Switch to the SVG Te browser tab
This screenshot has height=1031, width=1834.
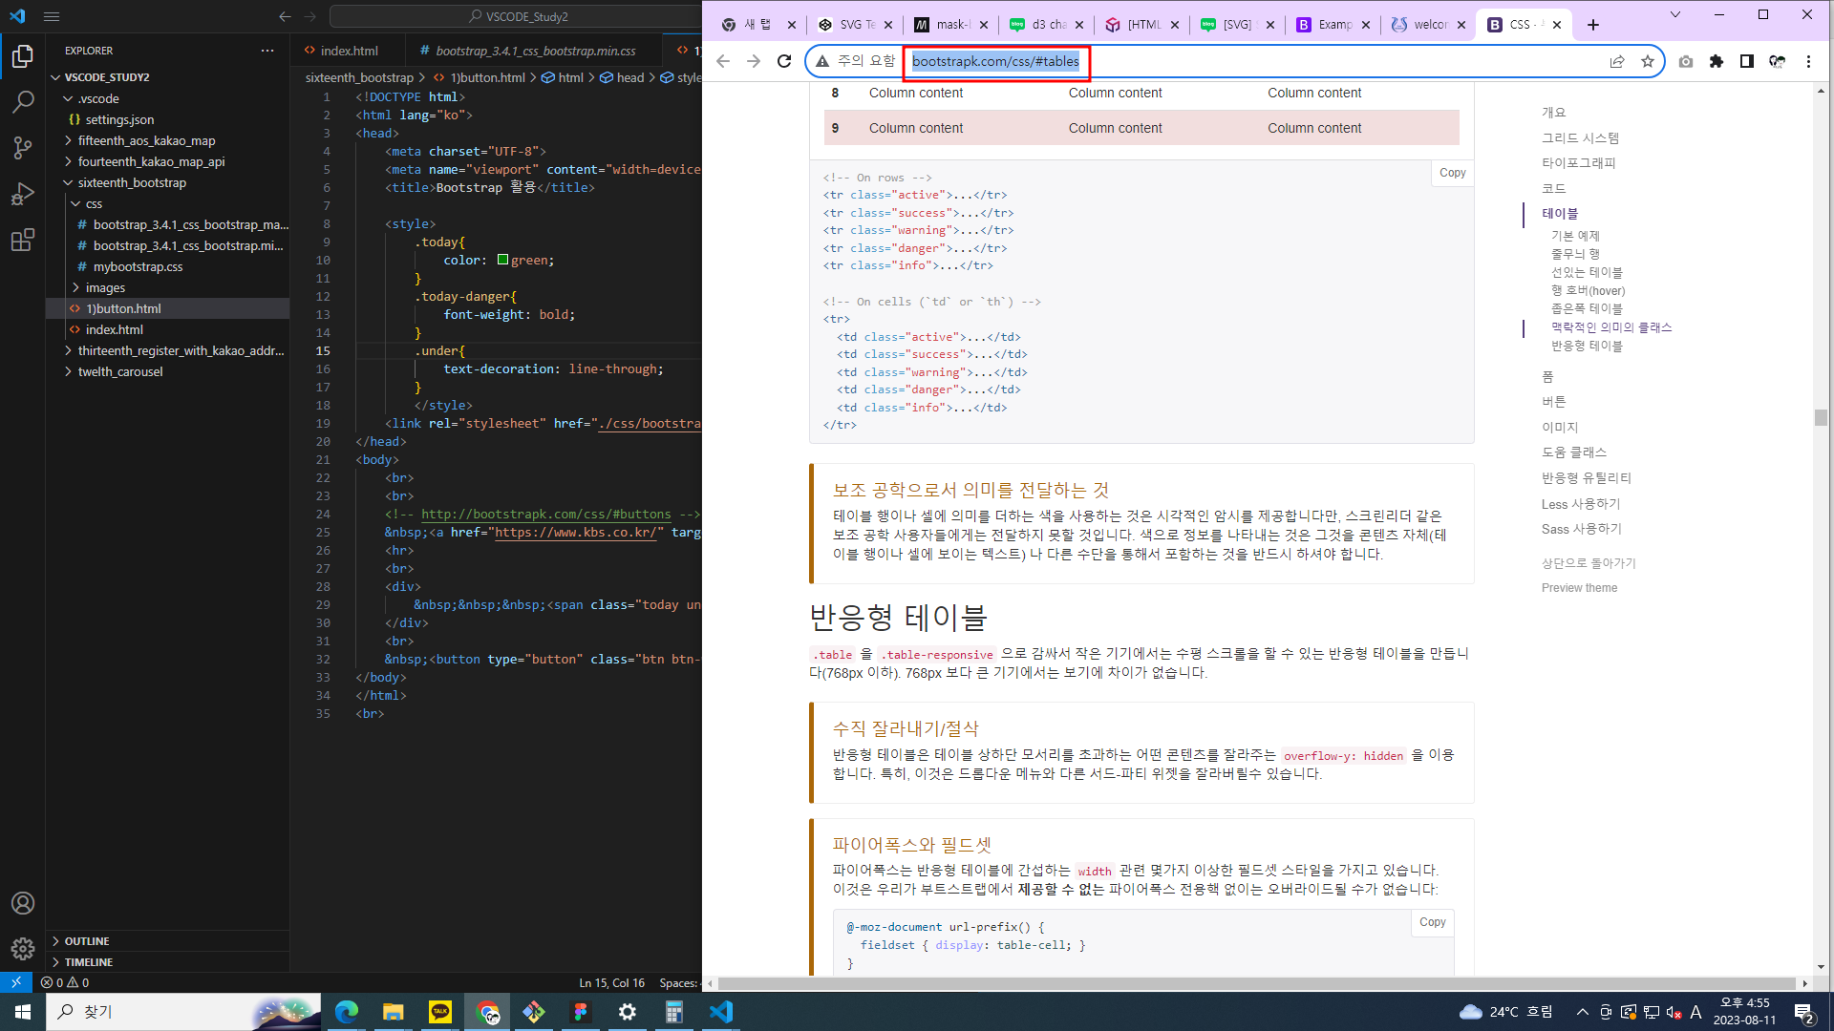855,25
